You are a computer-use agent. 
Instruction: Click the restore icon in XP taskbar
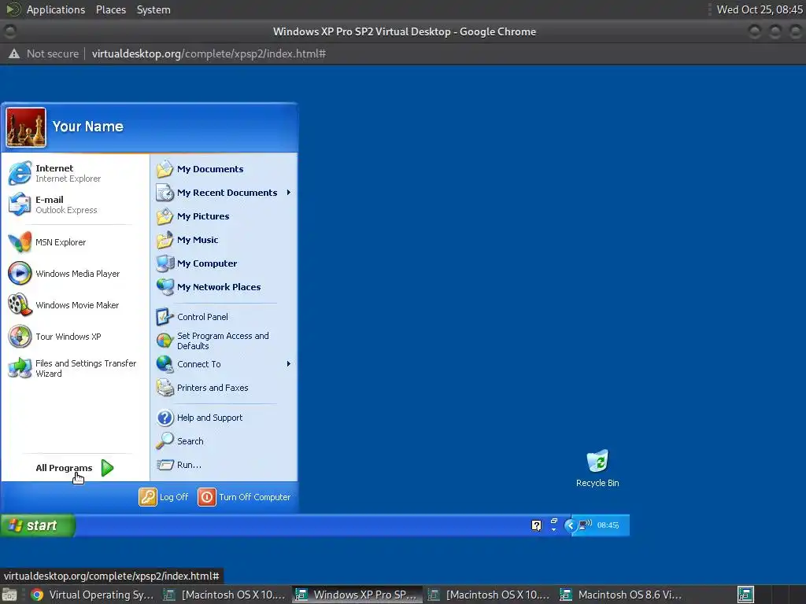click(x=553, y=521)
